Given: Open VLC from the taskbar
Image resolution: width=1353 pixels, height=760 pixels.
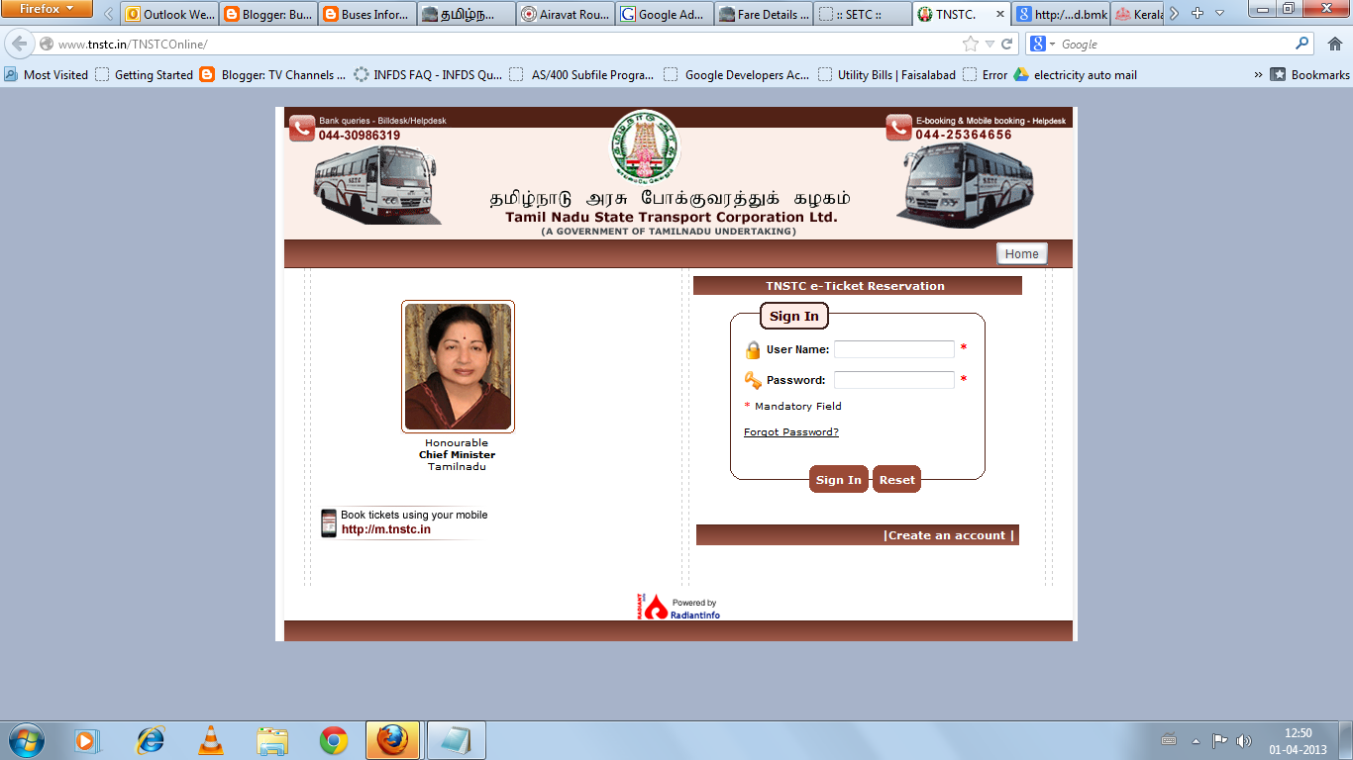Looking at the screenshot, I should 210,740.
